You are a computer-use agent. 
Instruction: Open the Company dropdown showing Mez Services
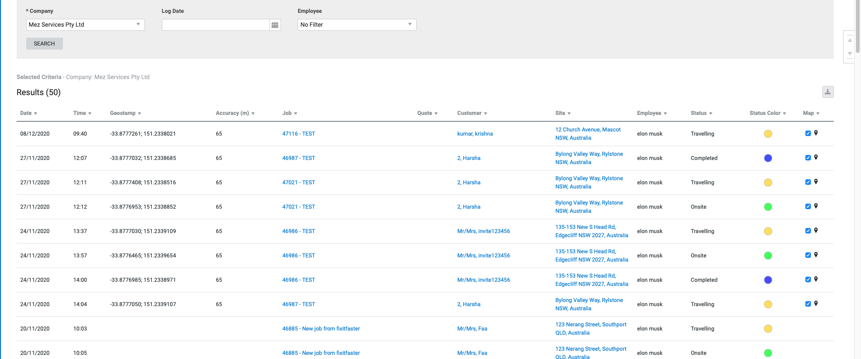tap(86, 25)
